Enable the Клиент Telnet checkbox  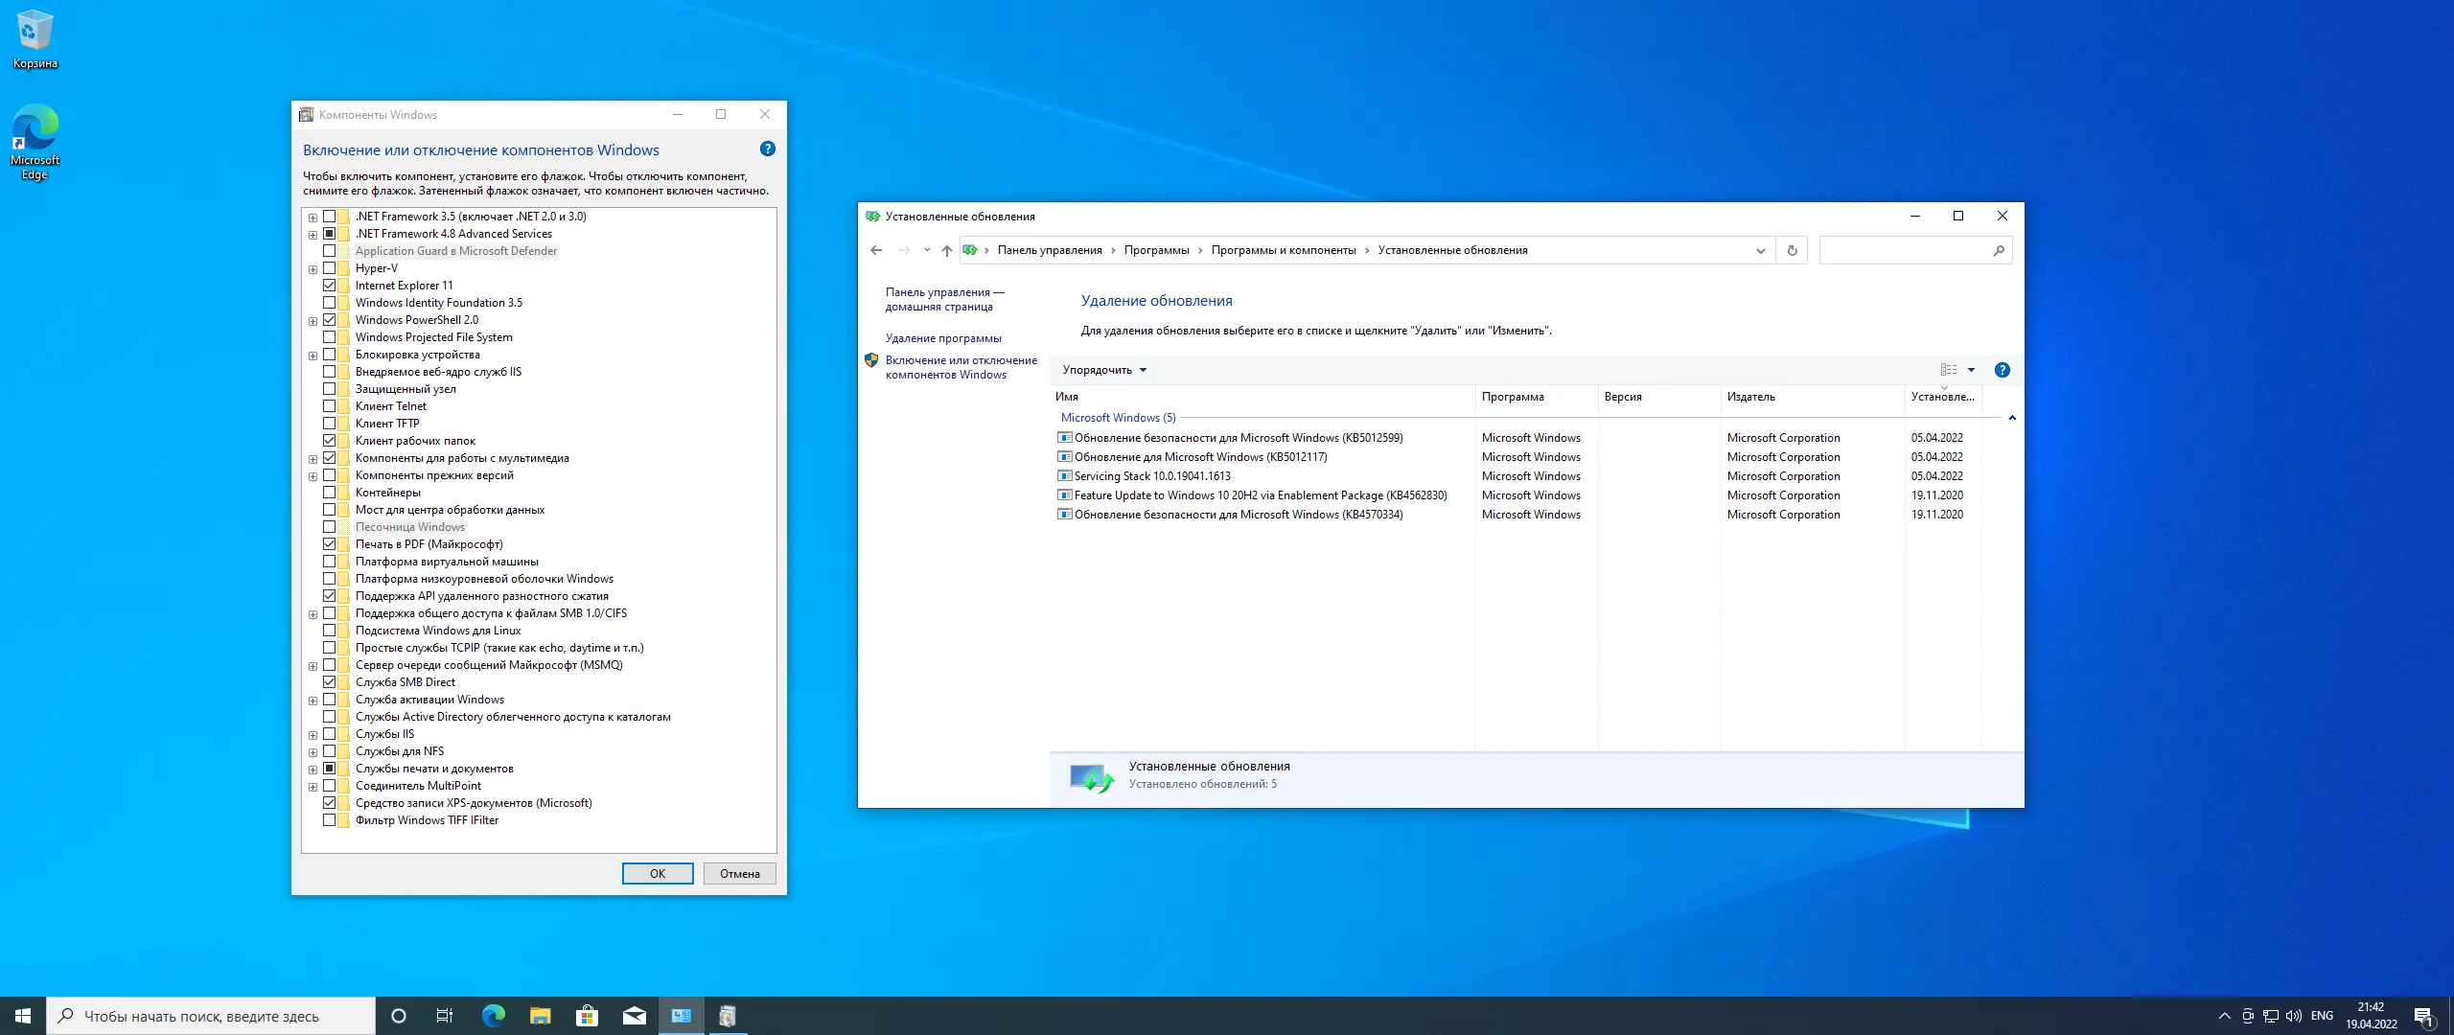pos(329,406)
